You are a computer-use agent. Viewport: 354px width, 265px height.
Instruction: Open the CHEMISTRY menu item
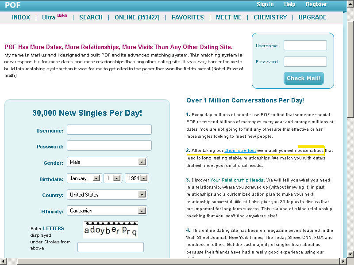270,17
